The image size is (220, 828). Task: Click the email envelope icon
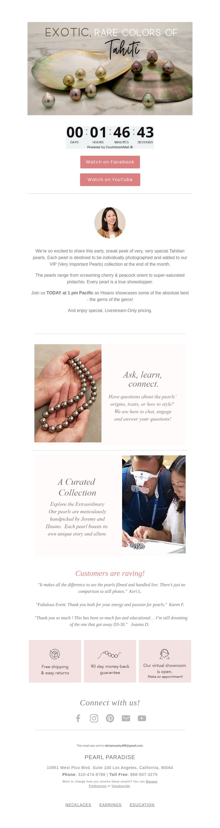(126, 718)
